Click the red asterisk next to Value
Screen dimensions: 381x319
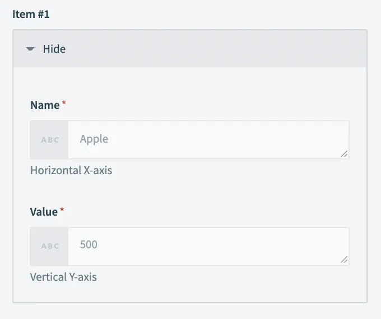click(x=62, y=211)
